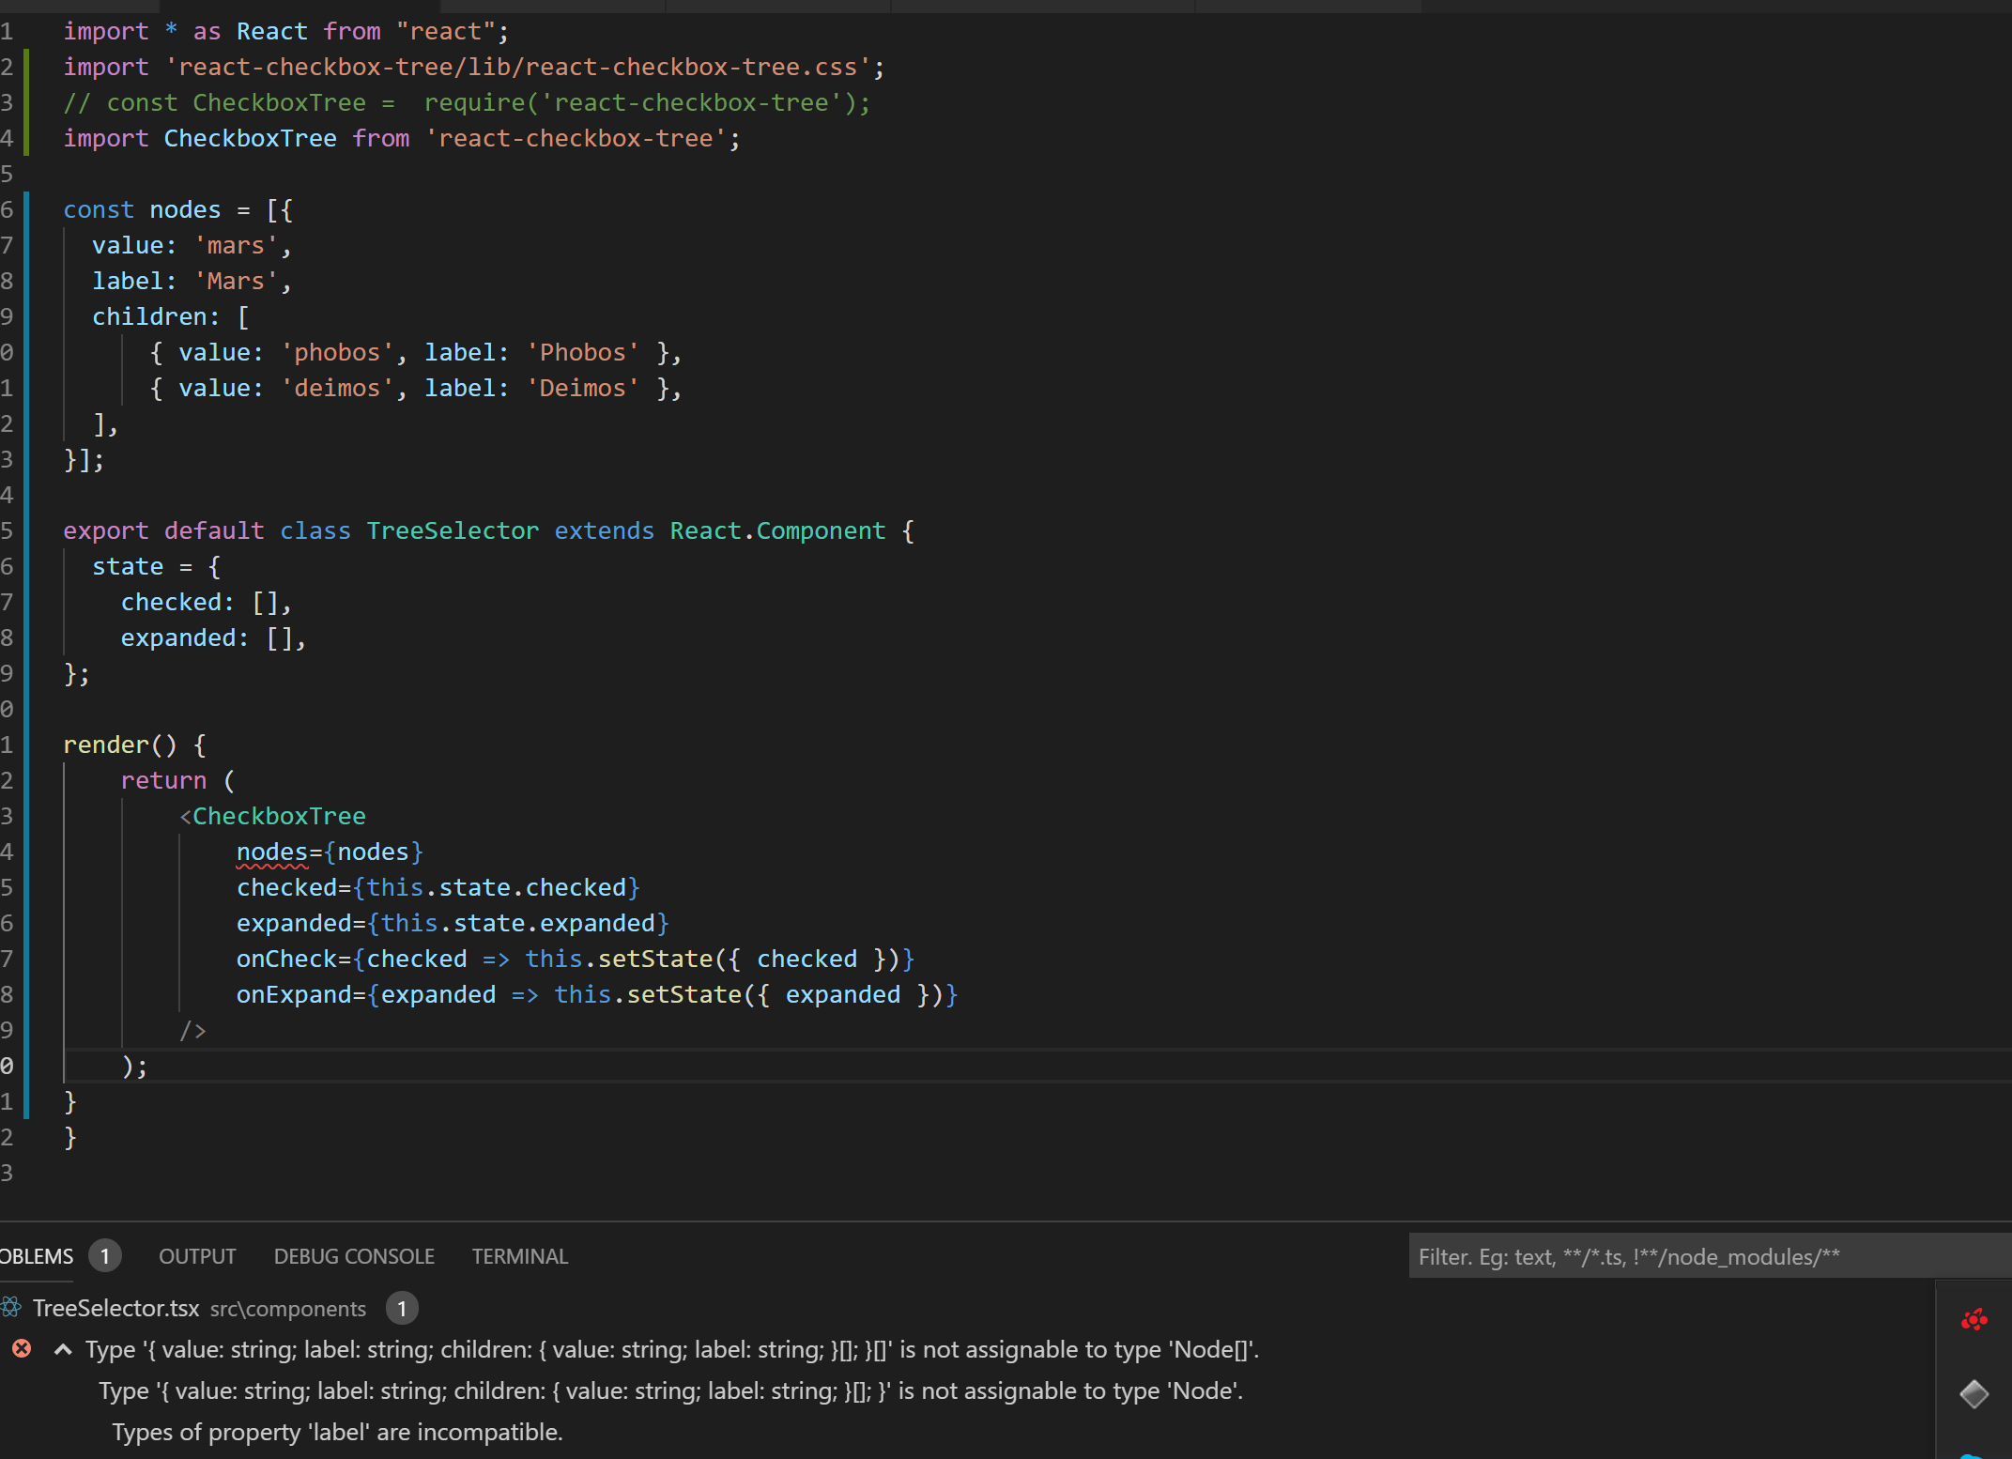The width and height of the screenshot is (2012, 1459).
Task: Click the red squiggle under nodes={nodes}
Action: coord(272,866)
